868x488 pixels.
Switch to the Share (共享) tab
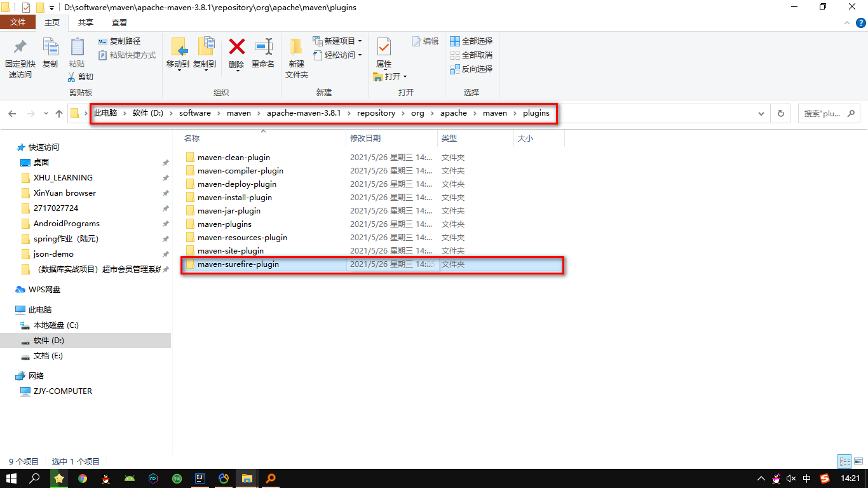pos(86,22)
